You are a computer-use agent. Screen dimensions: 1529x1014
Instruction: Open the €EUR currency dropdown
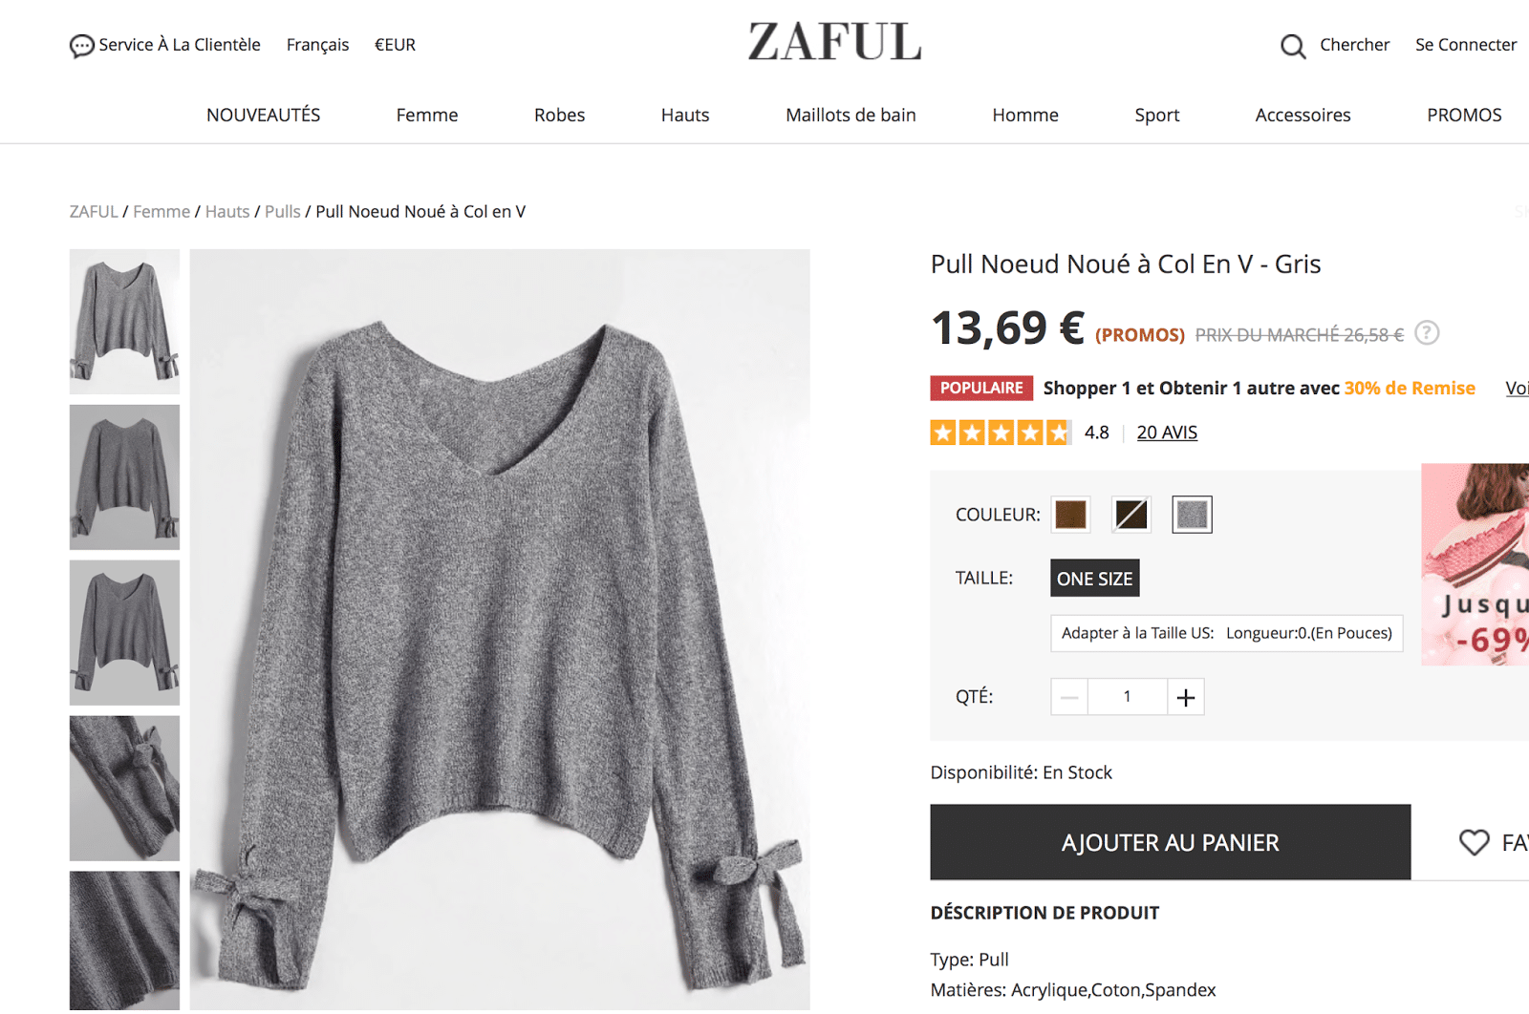click(x=395, y=45)
